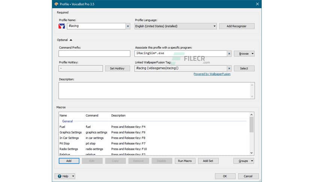The image size is (314, 182).
Task: Click inside the Description text area
Action: [x=154, y=91]
